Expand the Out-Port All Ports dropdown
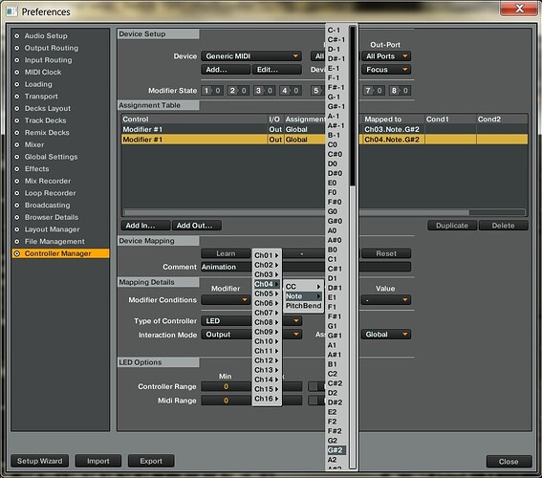 [386, 56]
